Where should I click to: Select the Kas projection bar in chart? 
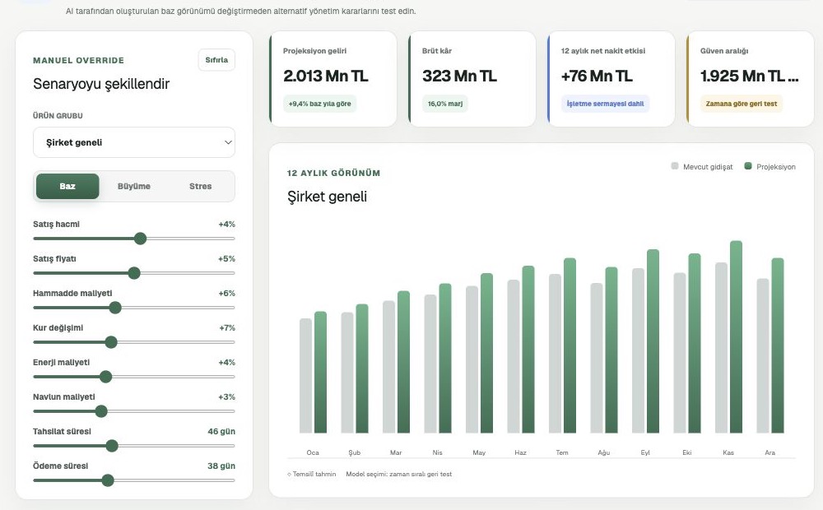pos(736,337)
